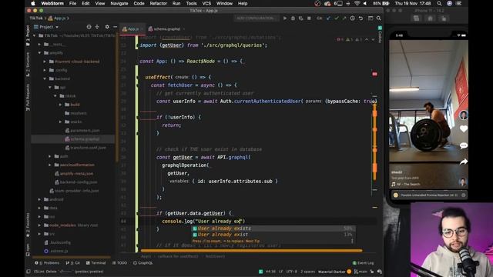Toggle the Favorites tool window side tab

28,225
